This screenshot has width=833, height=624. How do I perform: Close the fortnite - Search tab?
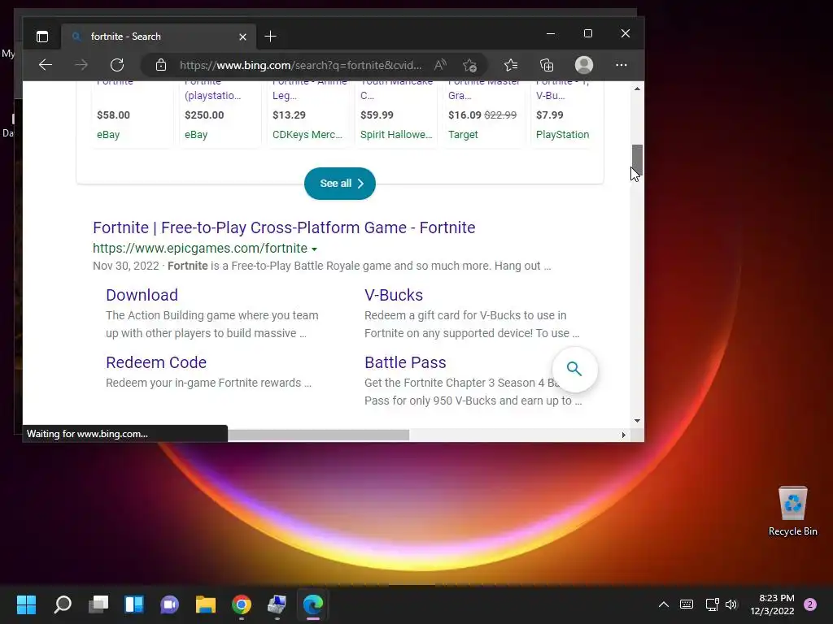click(x=242, y=37)
